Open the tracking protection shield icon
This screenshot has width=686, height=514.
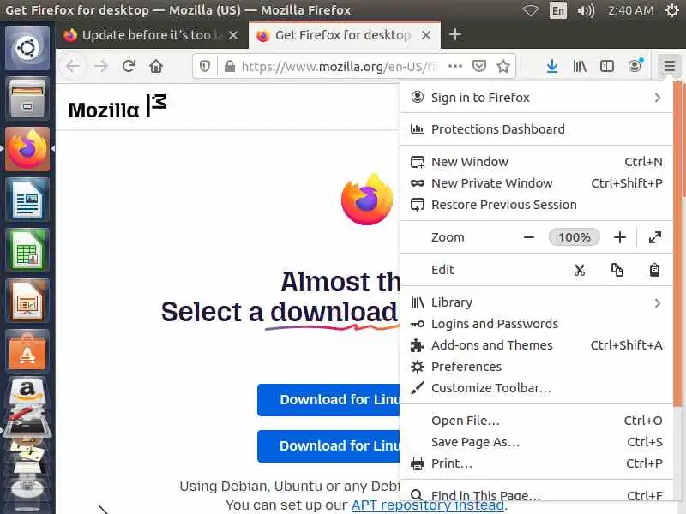point(205,67)
